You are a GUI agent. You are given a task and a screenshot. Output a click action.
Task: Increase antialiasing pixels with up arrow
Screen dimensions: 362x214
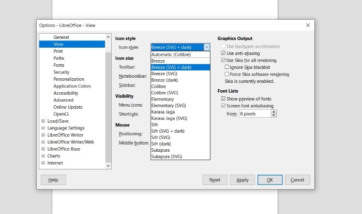(274, 112)
